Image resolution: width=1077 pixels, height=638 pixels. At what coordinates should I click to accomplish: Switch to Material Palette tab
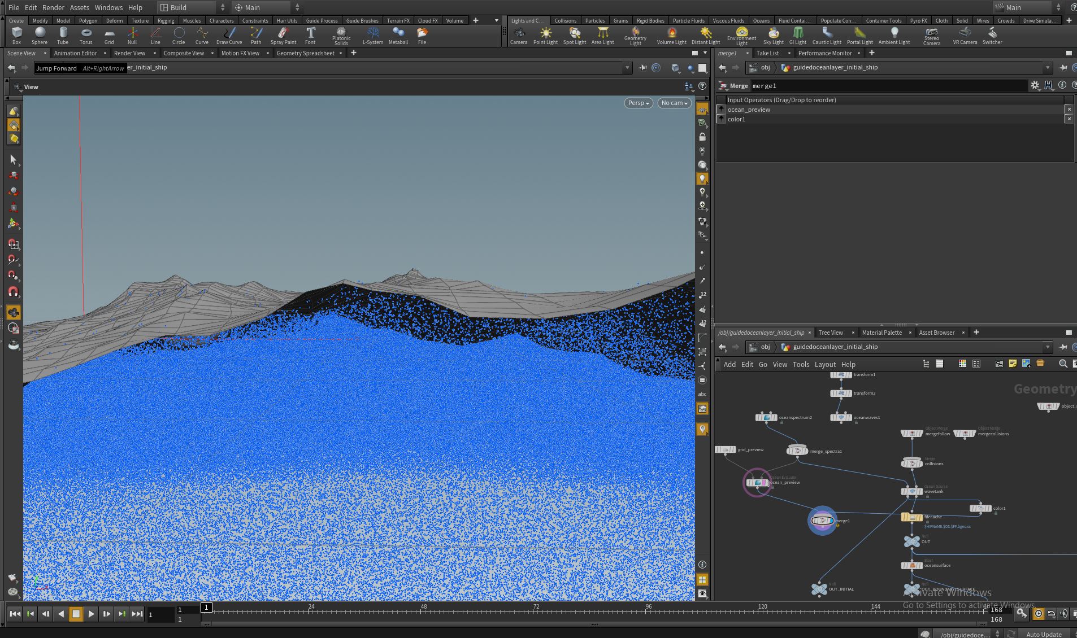coord(881,333)
